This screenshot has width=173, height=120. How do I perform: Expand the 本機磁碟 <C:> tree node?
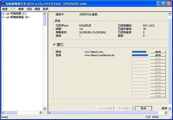coord(3,14)
